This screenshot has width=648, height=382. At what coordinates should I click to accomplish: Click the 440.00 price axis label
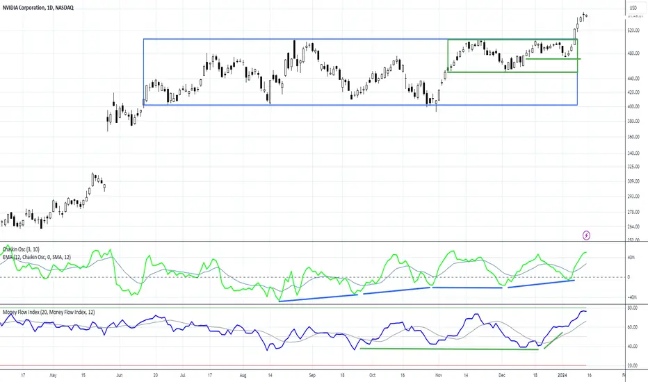[633, 78]
